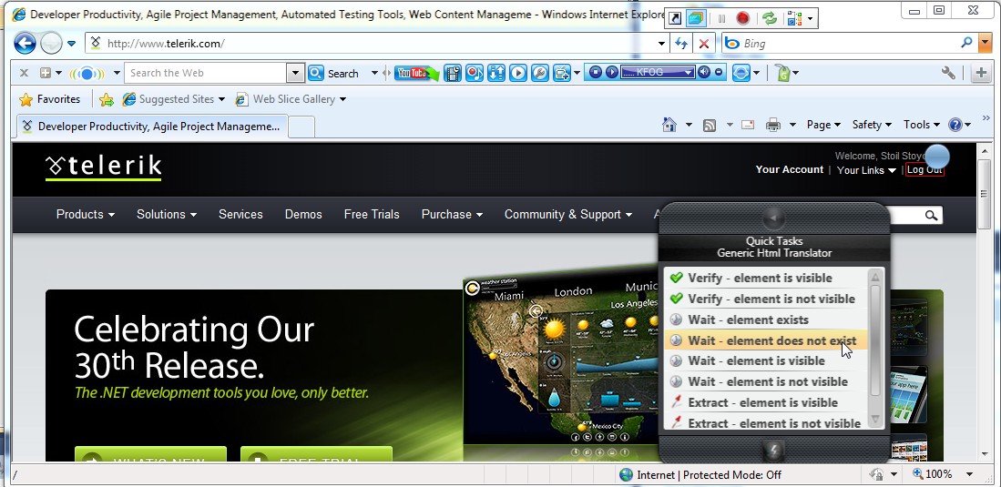Click the site search magnifier button

(x=932, y=215)
